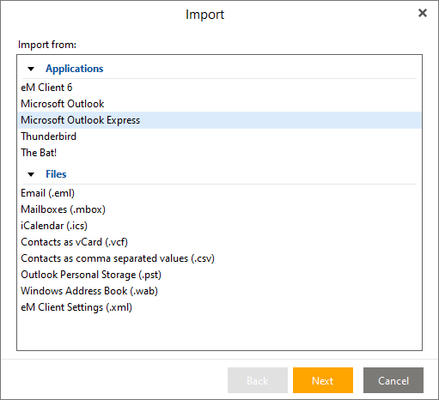Pick iCalendar (.ics) import option
The image size is (439, 400).
pyautogui.click(x=219, y=226)
